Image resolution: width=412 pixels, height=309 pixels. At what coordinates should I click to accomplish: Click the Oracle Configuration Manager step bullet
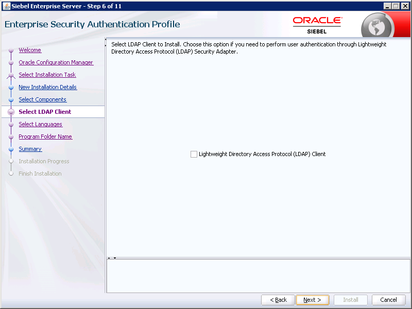click(x=11, y=62)
